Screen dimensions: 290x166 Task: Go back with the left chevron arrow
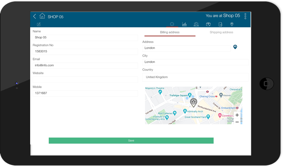34,17
